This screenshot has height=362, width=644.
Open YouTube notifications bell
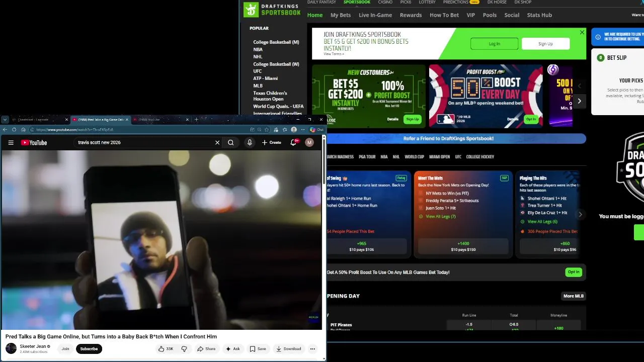(x=293, y=143)
